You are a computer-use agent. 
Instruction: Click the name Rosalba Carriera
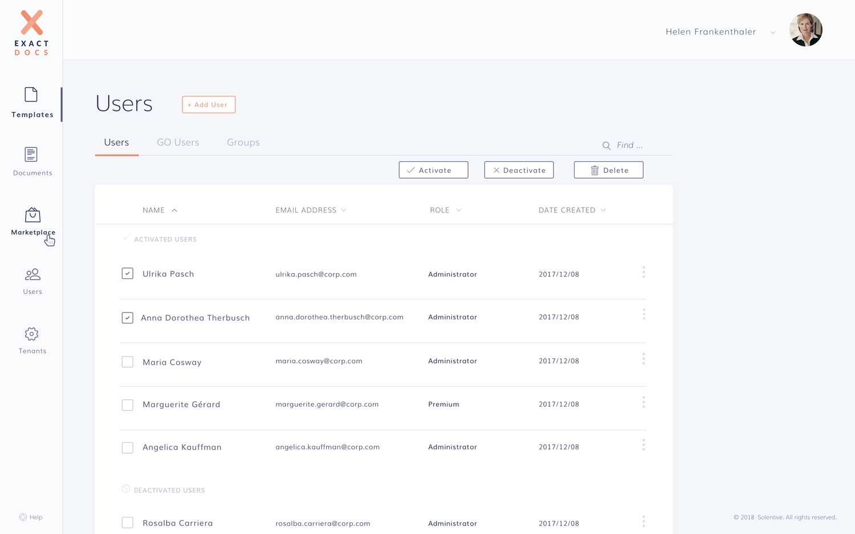tap(178, 523)
